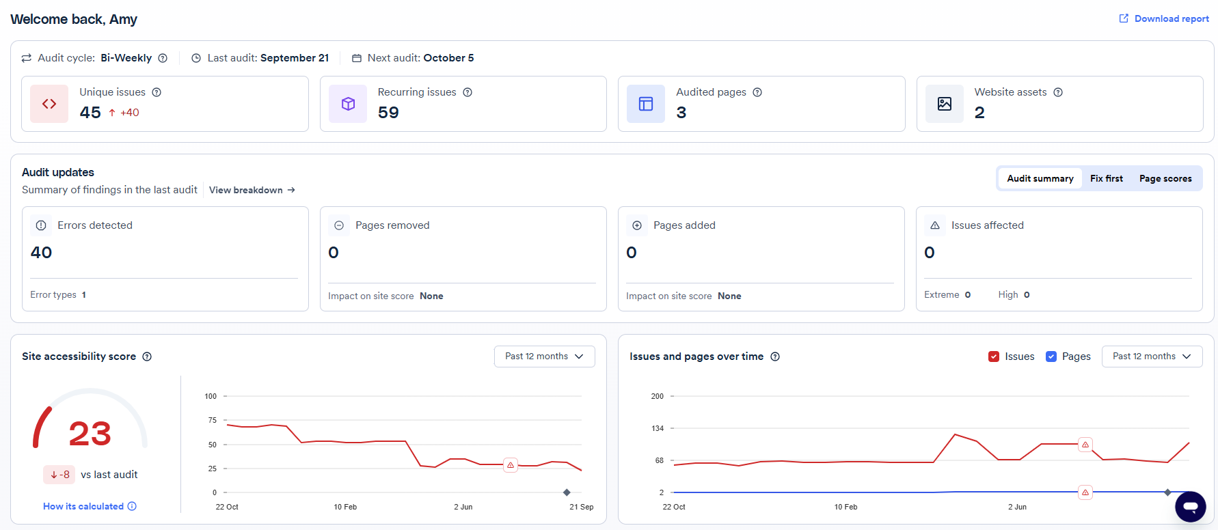Open Recurring issues help icon
Screen dimensions: 1218x530
(468, 92)
